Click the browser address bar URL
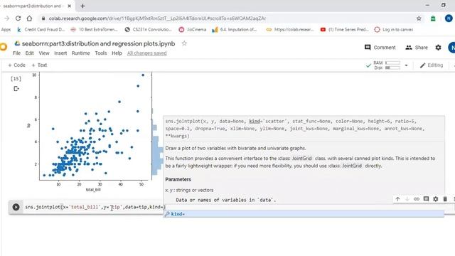This screenshot has width=455, height=256. tap(157, 18)
